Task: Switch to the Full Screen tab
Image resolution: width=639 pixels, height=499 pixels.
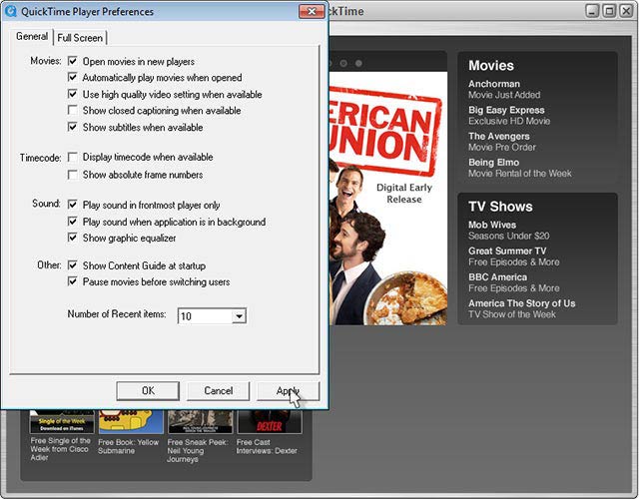Action: (x=79, y=38)
